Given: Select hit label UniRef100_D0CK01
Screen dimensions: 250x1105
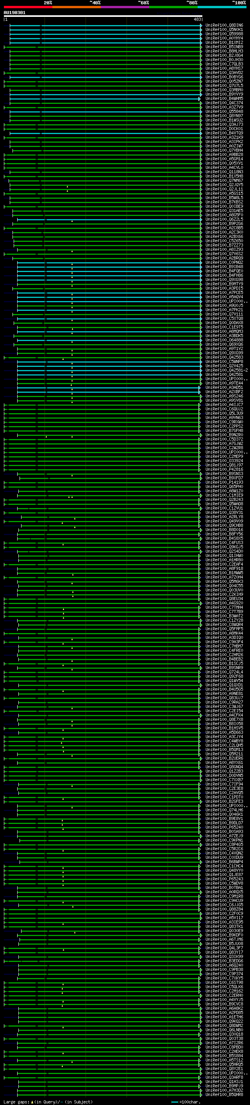Looking at the screenshot, I should pyautogui.click(x=224, y=129).
